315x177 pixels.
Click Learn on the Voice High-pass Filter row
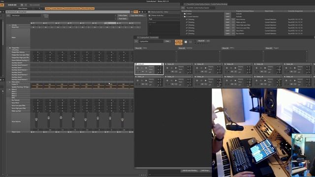click(227, 25)
